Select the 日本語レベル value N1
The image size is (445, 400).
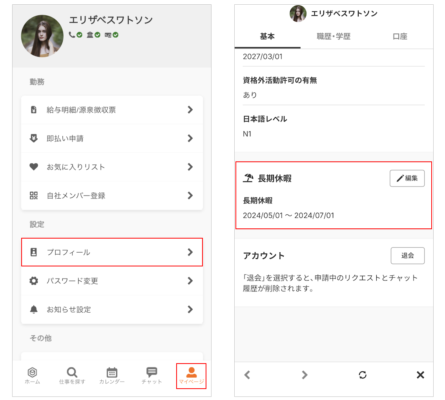[247, 134]
